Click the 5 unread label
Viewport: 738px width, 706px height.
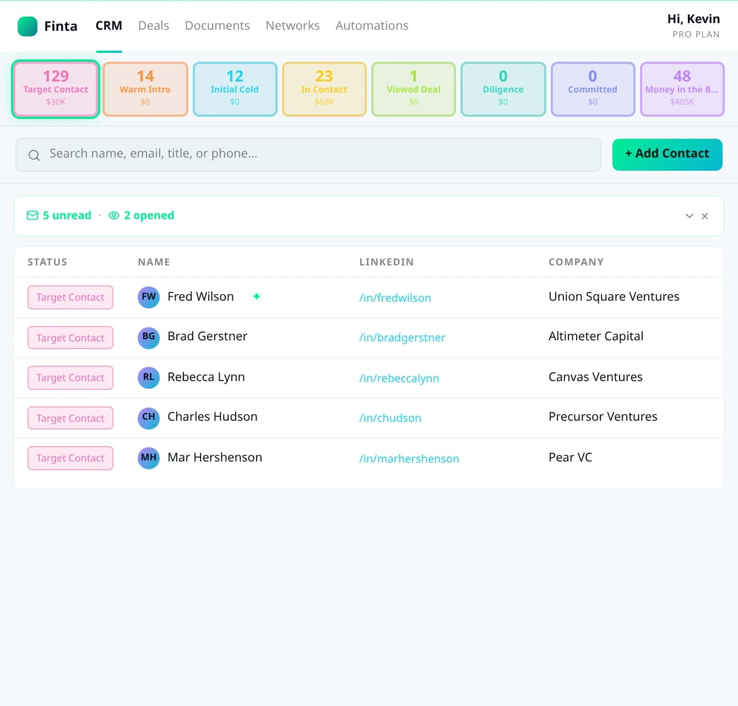click(x=67, y=215)
